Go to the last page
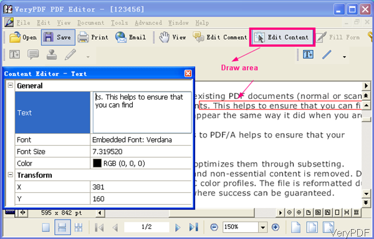Screen dimensions: 374x239 click(x=194, y=227)
